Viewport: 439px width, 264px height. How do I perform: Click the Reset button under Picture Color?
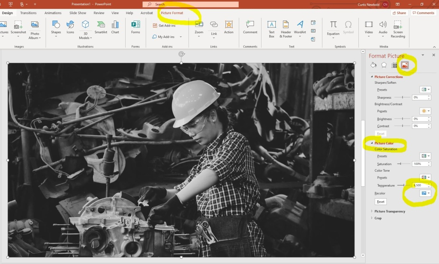(x=380, y=201)
